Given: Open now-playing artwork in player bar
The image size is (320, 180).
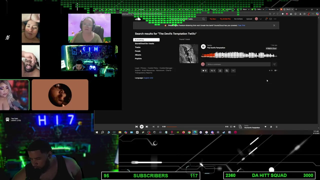Looking at the screenshot, I should [x=240, y=127].
